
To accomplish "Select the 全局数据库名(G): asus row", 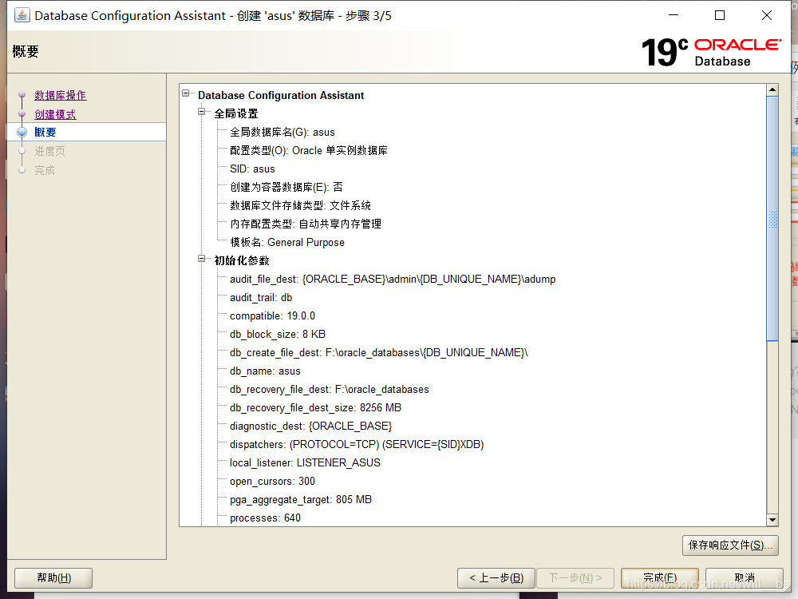I will click(282, 133).
